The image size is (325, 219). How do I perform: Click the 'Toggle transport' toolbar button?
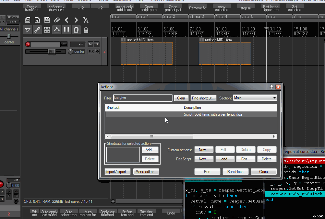32,8
